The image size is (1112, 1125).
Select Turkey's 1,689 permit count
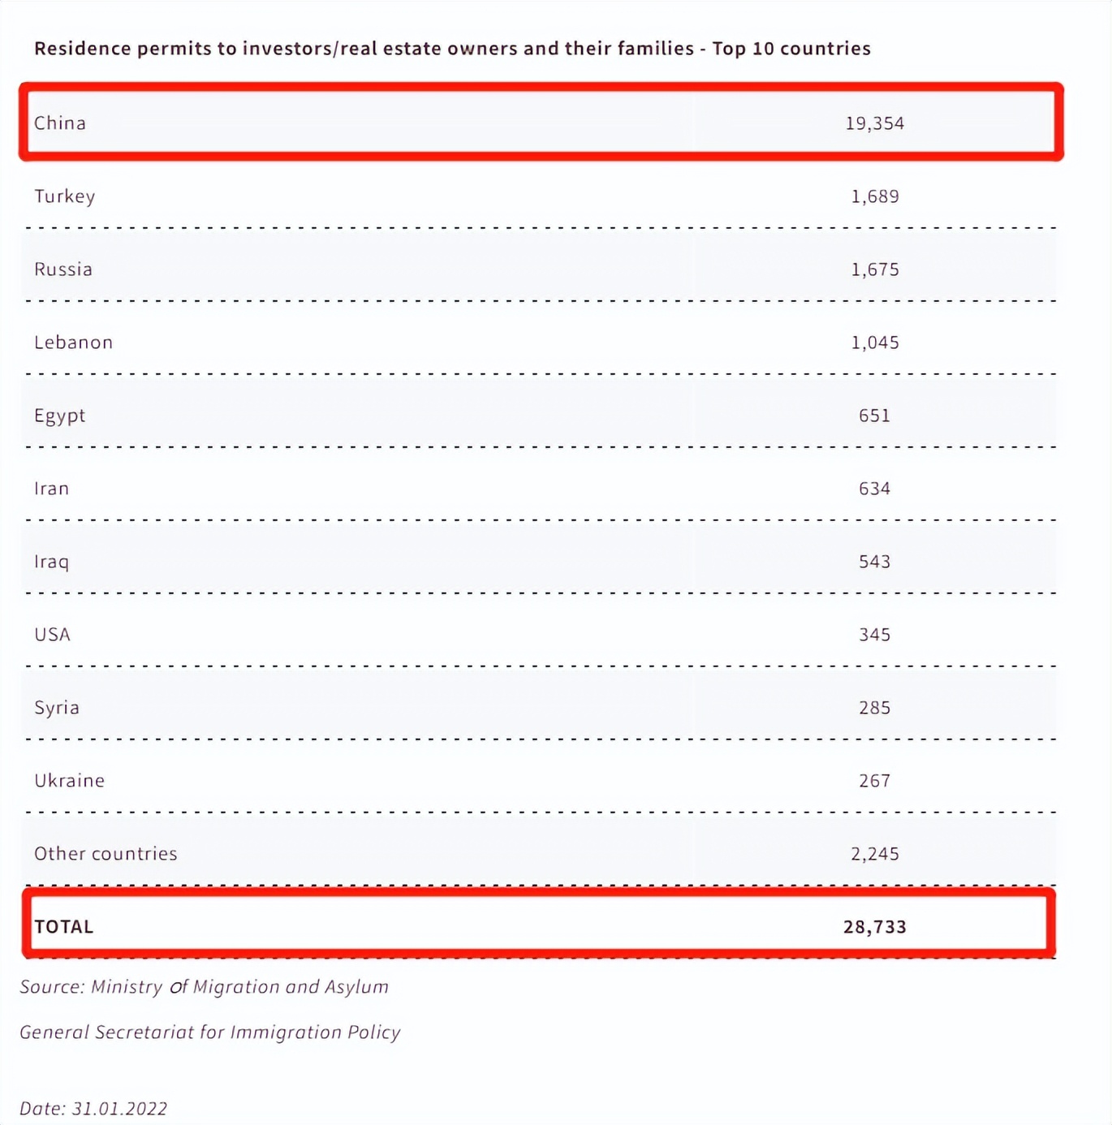[x=874, y=196]
